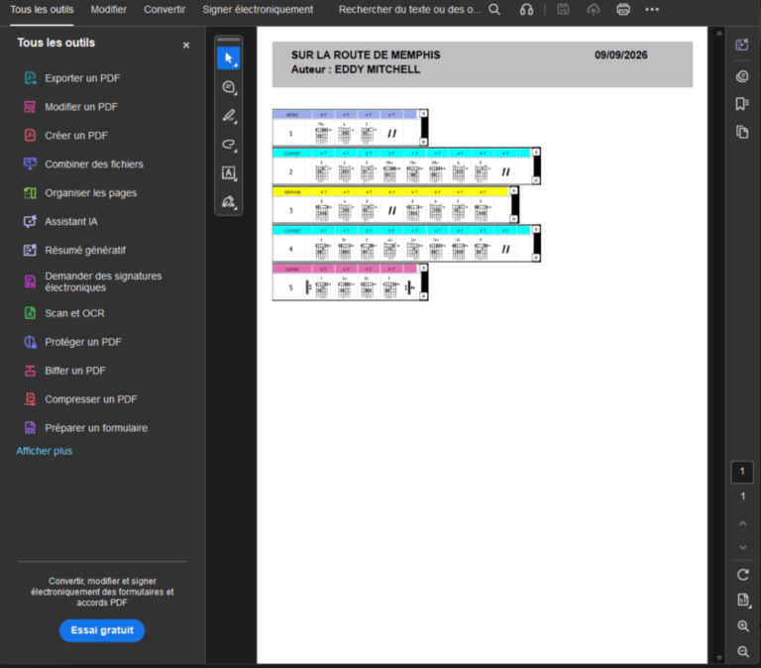Zoom in on the document

[742, 625]
